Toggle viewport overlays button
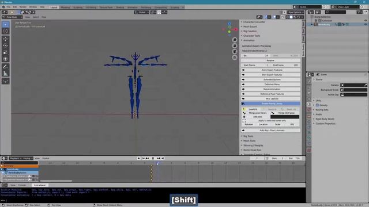369x207 pixels. (x=274, y=17)
